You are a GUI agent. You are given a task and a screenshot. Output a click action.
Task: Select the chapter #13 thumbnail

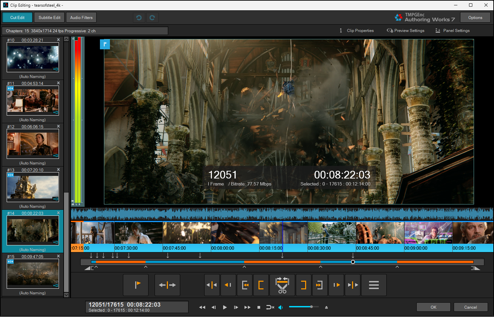tap(33, 187)
